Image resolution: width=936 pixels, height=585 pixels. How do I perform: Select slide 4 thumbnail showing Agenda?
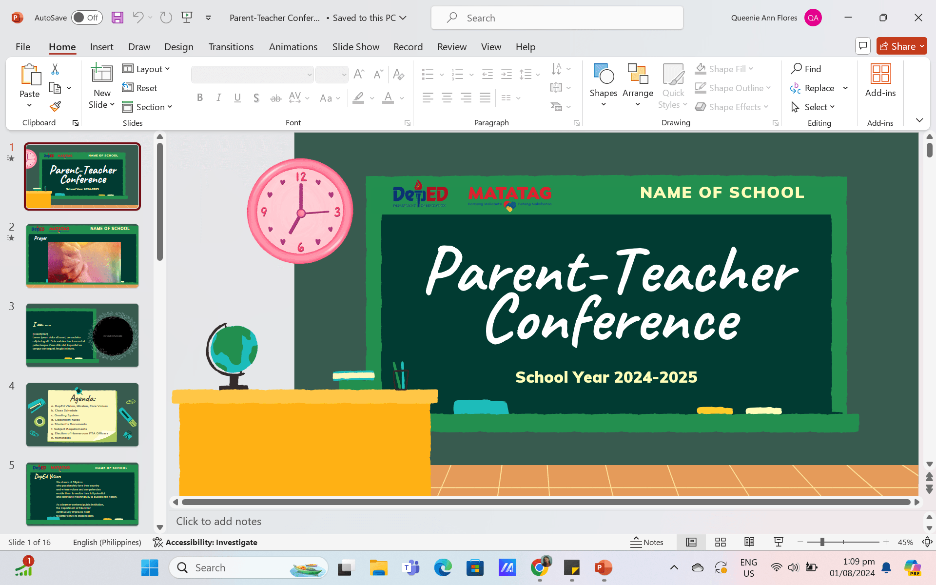pos(82,415)
